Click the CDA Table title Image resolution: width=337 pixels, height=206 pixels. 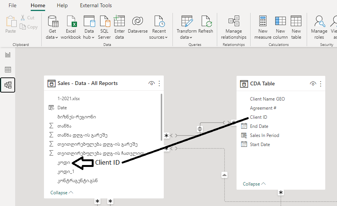point(262,83)
